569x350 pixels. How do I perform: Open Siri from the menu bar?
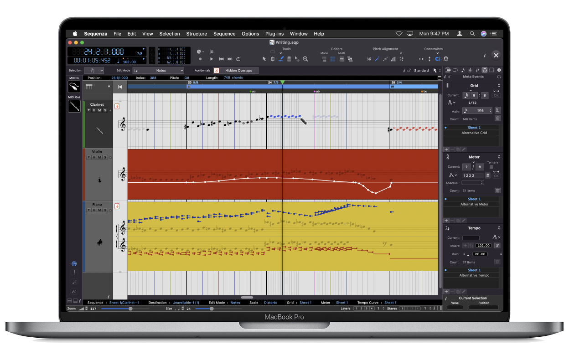484,34
